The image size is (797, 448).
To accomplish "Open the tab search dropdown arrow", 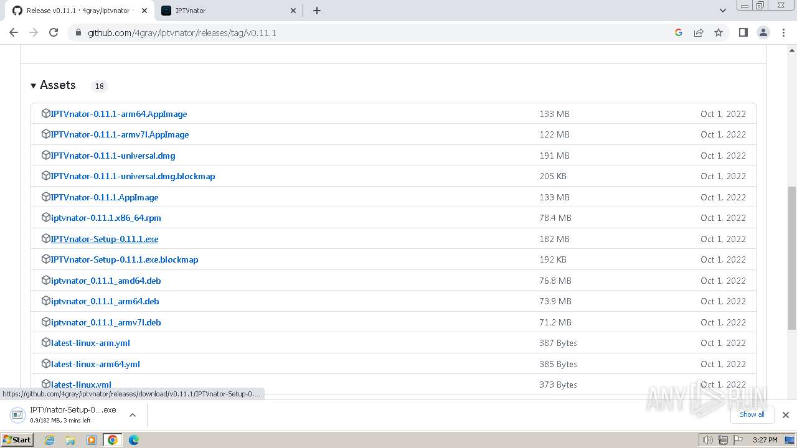I will pyautogui.click(x=722, y=11).
